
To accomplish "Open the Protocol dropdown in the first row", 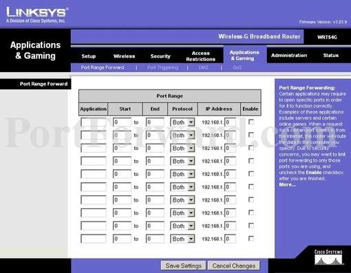I will 182,122.
